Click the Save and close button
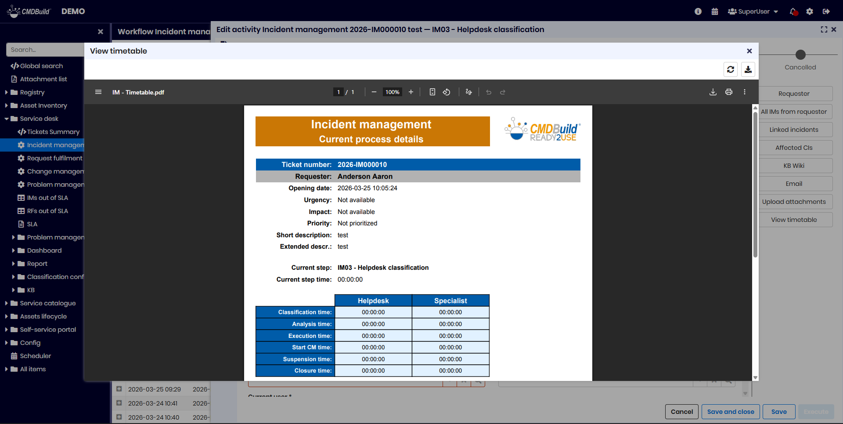 (x=731, y=412)
